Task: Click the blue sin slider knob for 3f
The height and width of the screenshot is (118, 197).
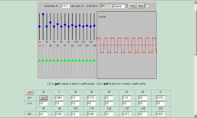Action: [x=50, y=22]
